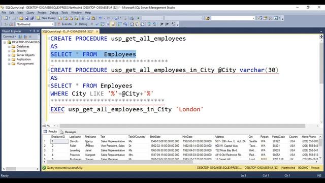Expand the Management folder node
Image resolution: width=325 pixels, height=183 pixels.
click(9, 64)
